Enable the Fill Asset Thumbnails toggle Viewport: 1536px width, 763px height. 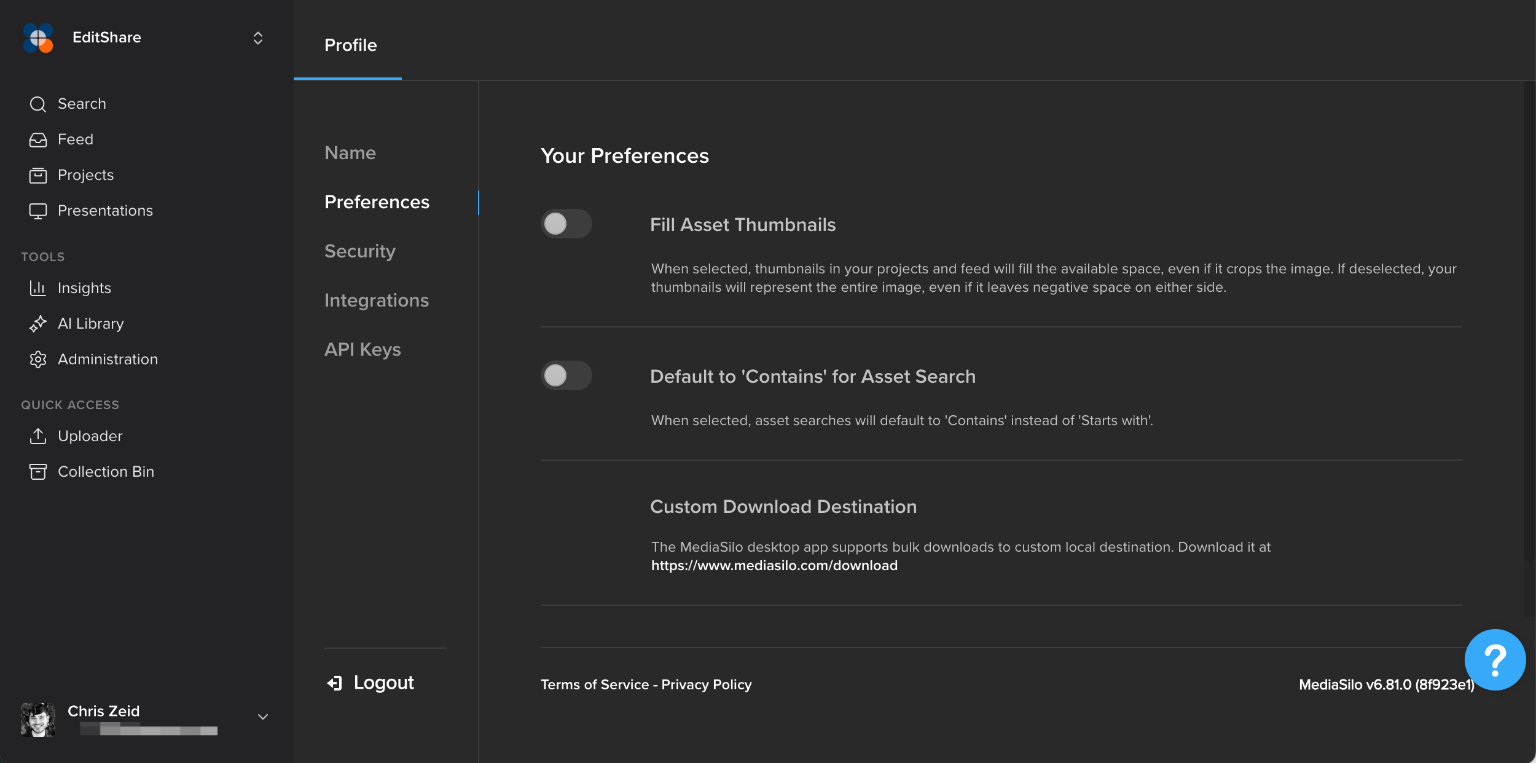point(566,224)
